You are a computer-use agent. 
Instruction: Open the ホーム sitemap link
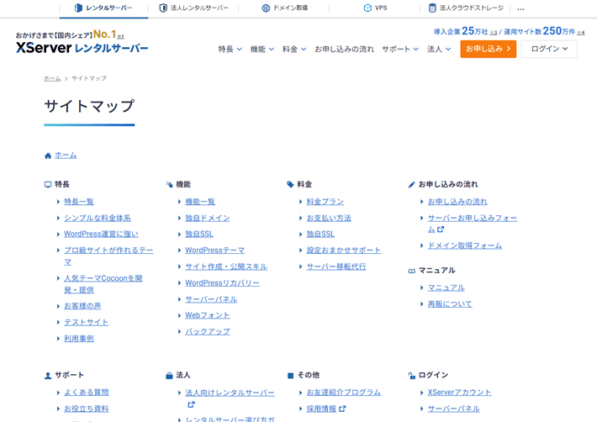point(66,156)
